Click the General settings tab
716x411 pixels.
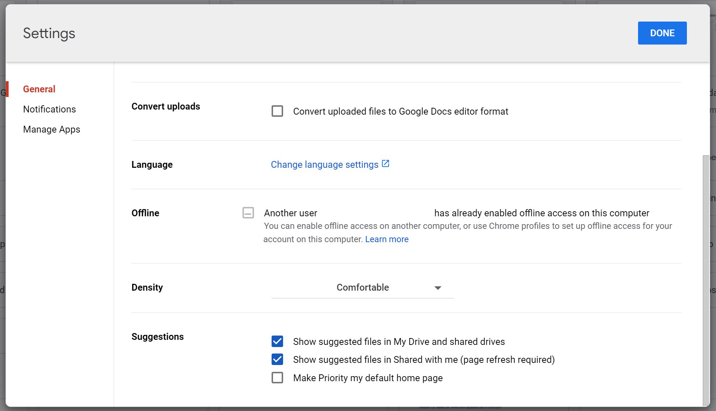(40, 89)
